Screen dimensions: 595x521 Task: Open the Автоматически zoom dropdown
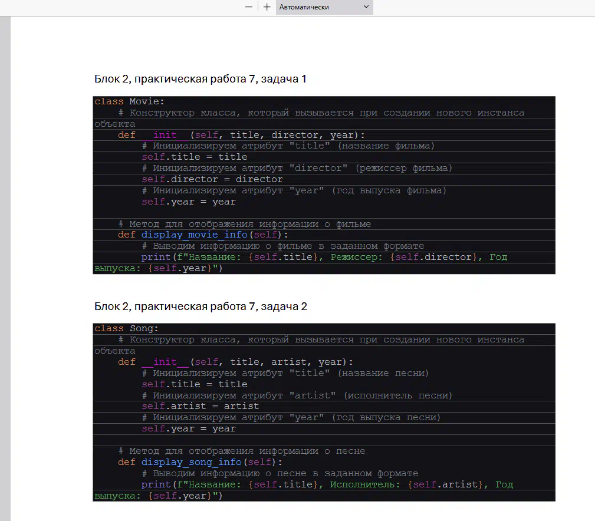click(324, 7)
